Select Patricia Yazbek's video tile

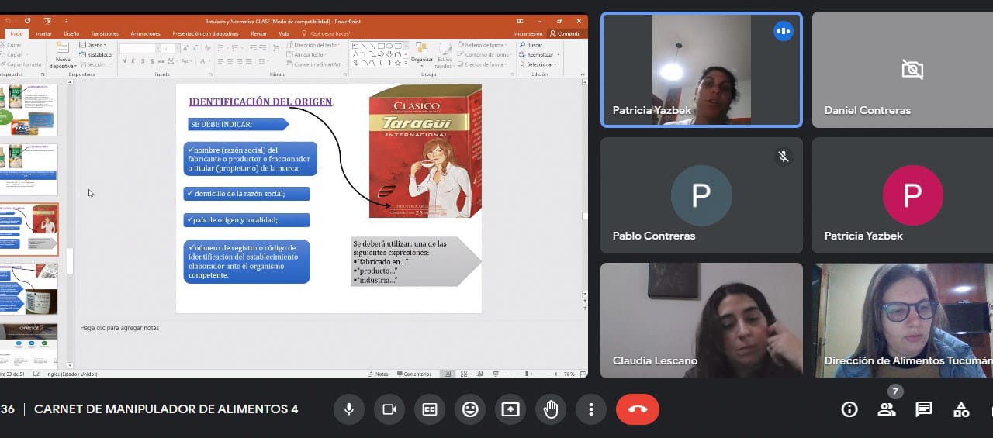[x=701, y=70]
